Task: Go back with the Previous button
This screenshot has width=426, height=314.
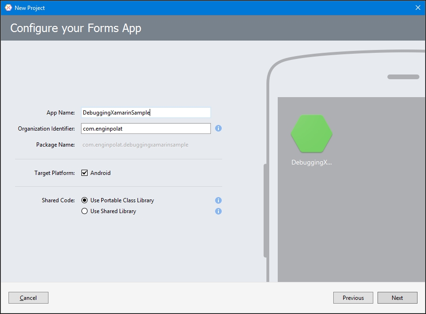Action: 353,297
